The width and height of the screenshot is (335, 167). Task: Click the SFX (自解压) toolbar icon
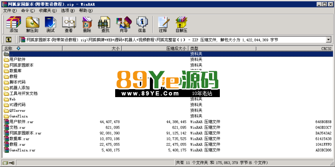(181, 24)
